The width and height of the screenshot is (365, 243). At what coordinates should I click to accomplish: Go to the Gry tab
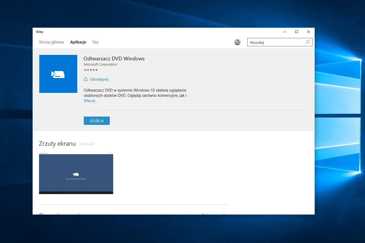pos(95,42)
